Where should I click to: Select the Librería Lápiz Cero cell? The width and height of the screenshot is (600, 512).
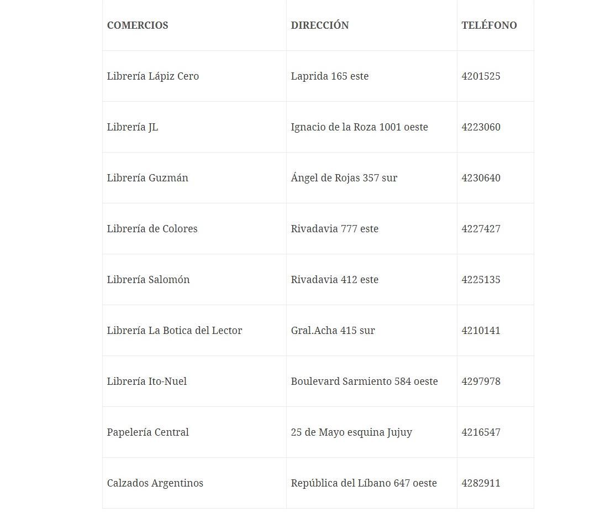tap(153, 76)
